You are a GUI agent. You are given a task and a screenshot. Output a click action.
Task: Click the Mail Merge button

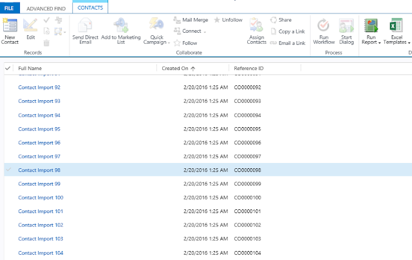point(191,20)
